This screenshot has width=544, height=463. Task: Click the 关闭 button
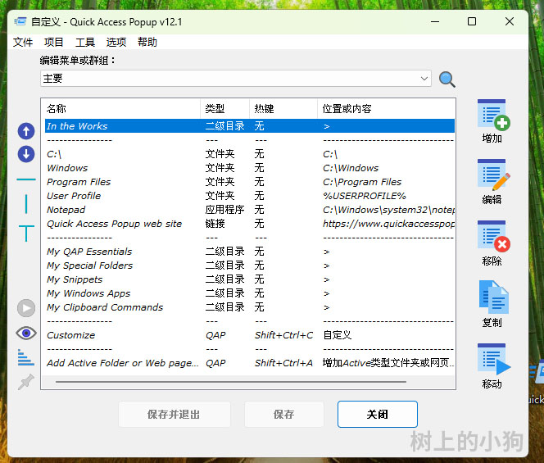(x=377, y=415)
